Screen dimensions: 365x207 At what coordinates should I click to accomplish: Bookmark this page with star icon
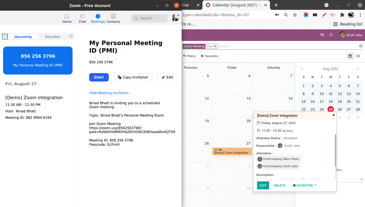pos(295,15)
